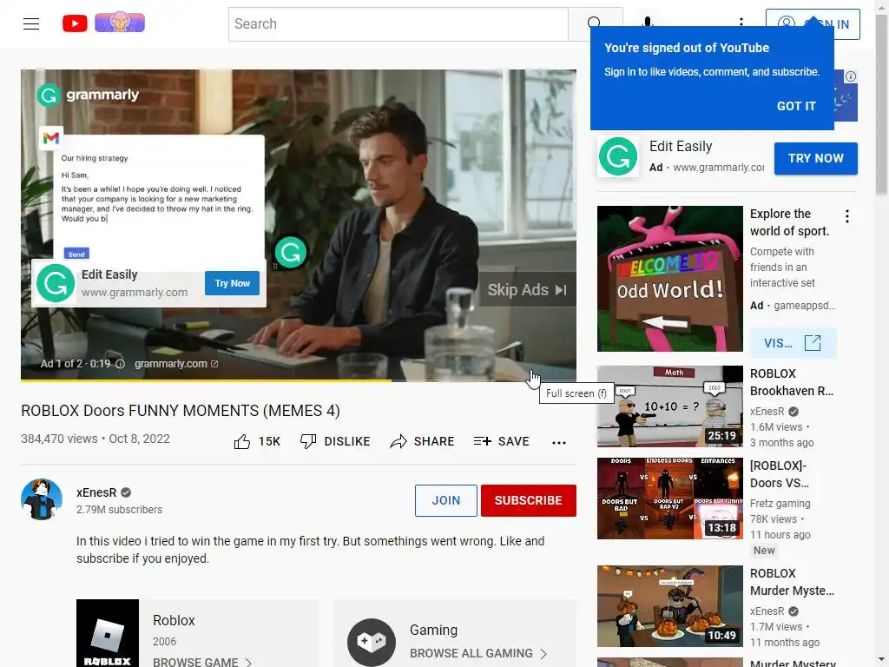Open Doors VS video thumbnail
This screenshot has width=889, height=667.
(669, 498)
